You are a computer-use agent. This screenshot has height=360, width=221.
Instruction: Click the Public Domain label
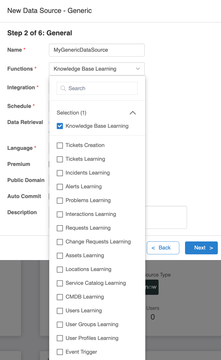click(26, 180)
